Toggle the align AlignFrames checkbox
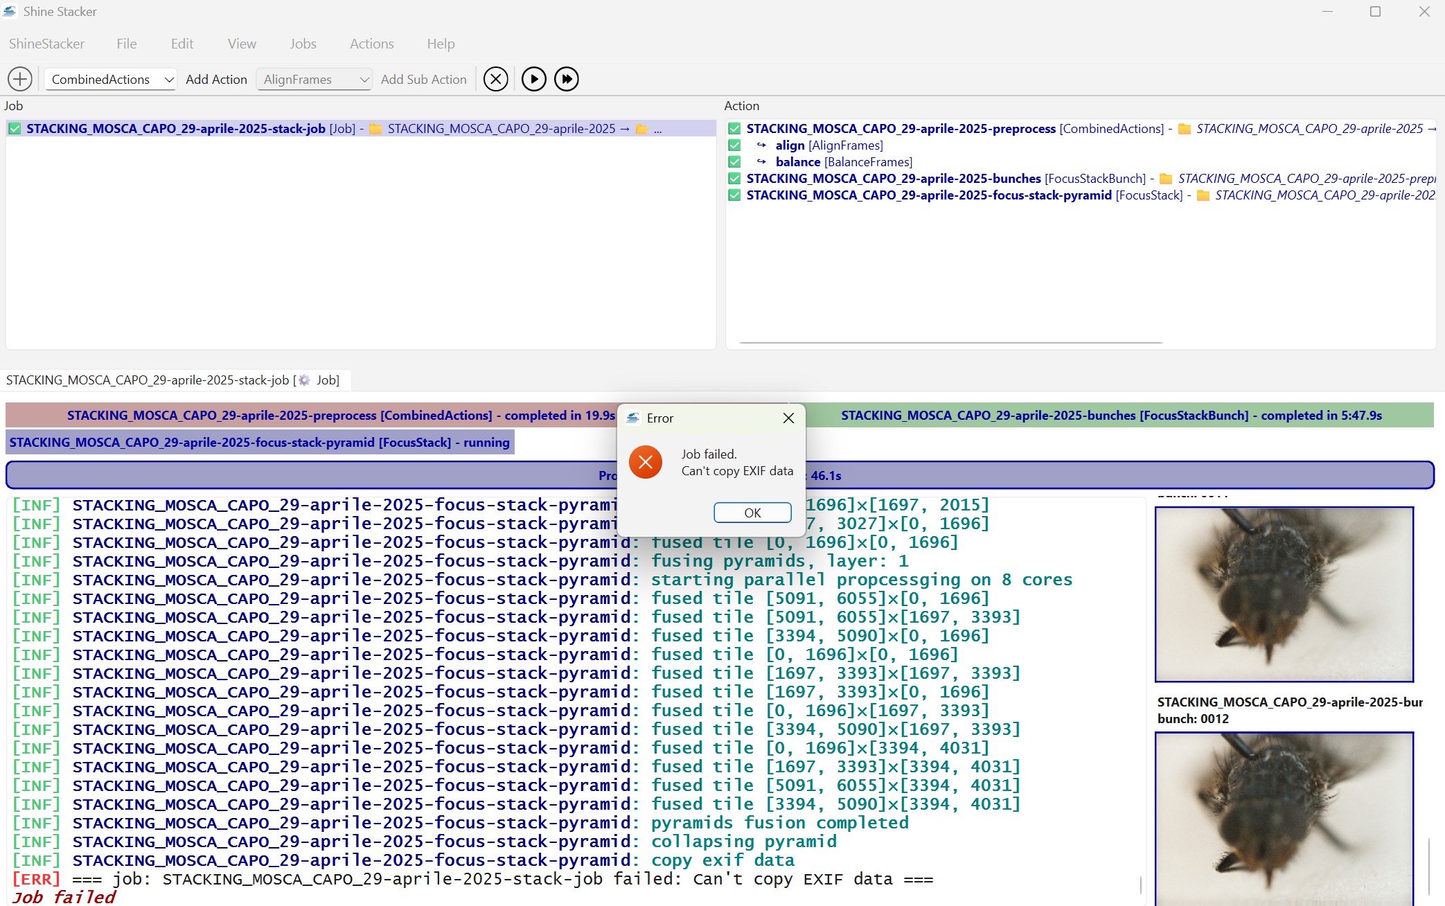Image resolution: width=1445 pixels, height=906 pixels. pos(735,145)
